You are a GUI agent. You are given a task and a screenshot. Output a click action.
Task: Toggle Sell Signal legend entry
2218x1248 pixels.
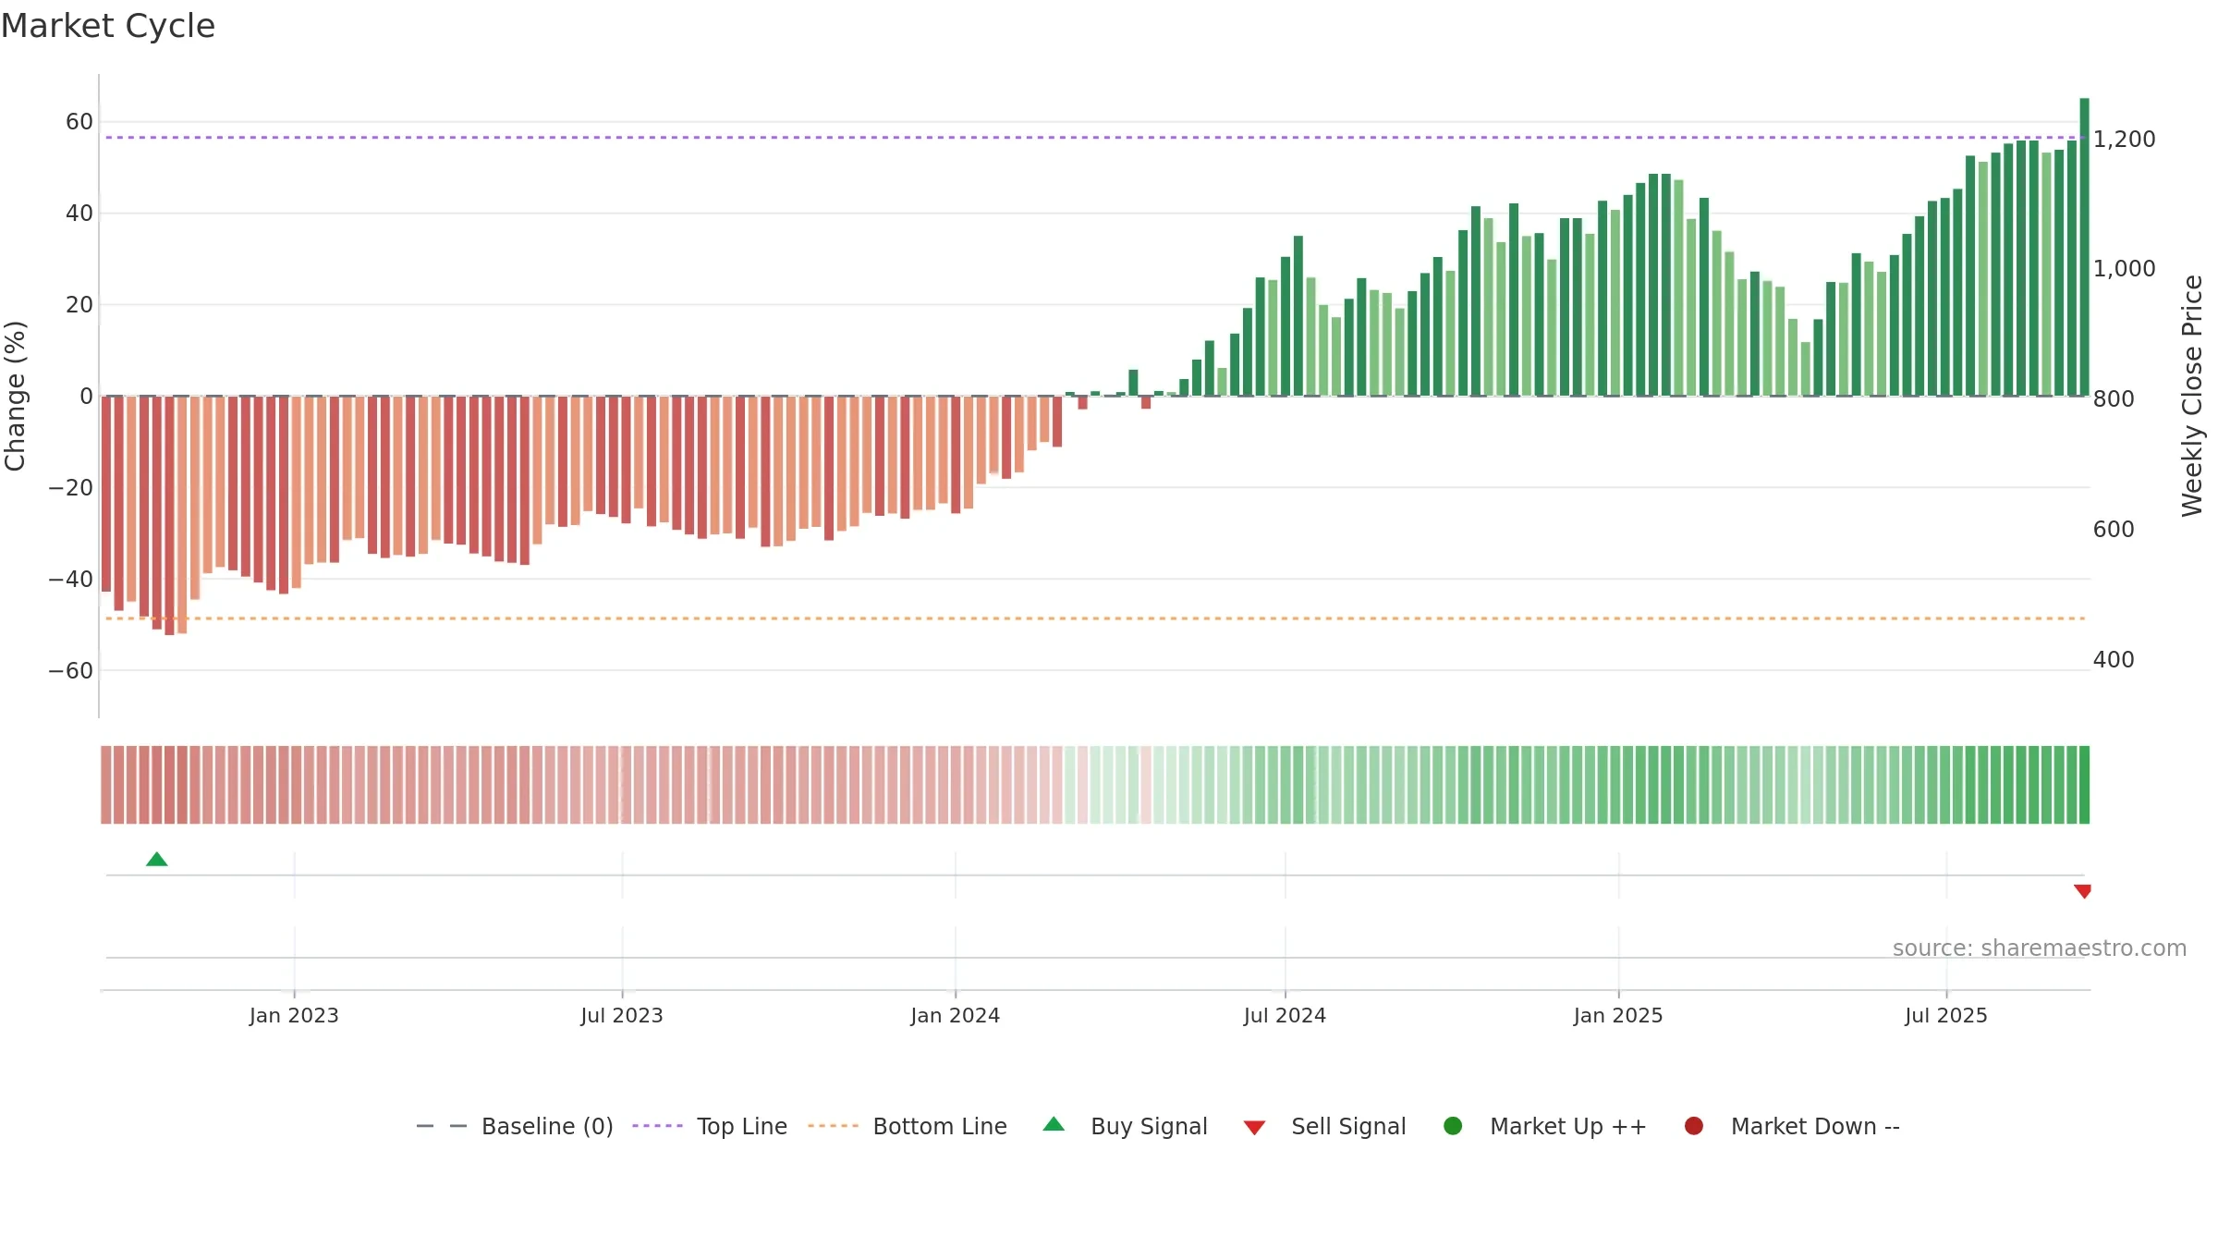click(x=1324, y=1126)
